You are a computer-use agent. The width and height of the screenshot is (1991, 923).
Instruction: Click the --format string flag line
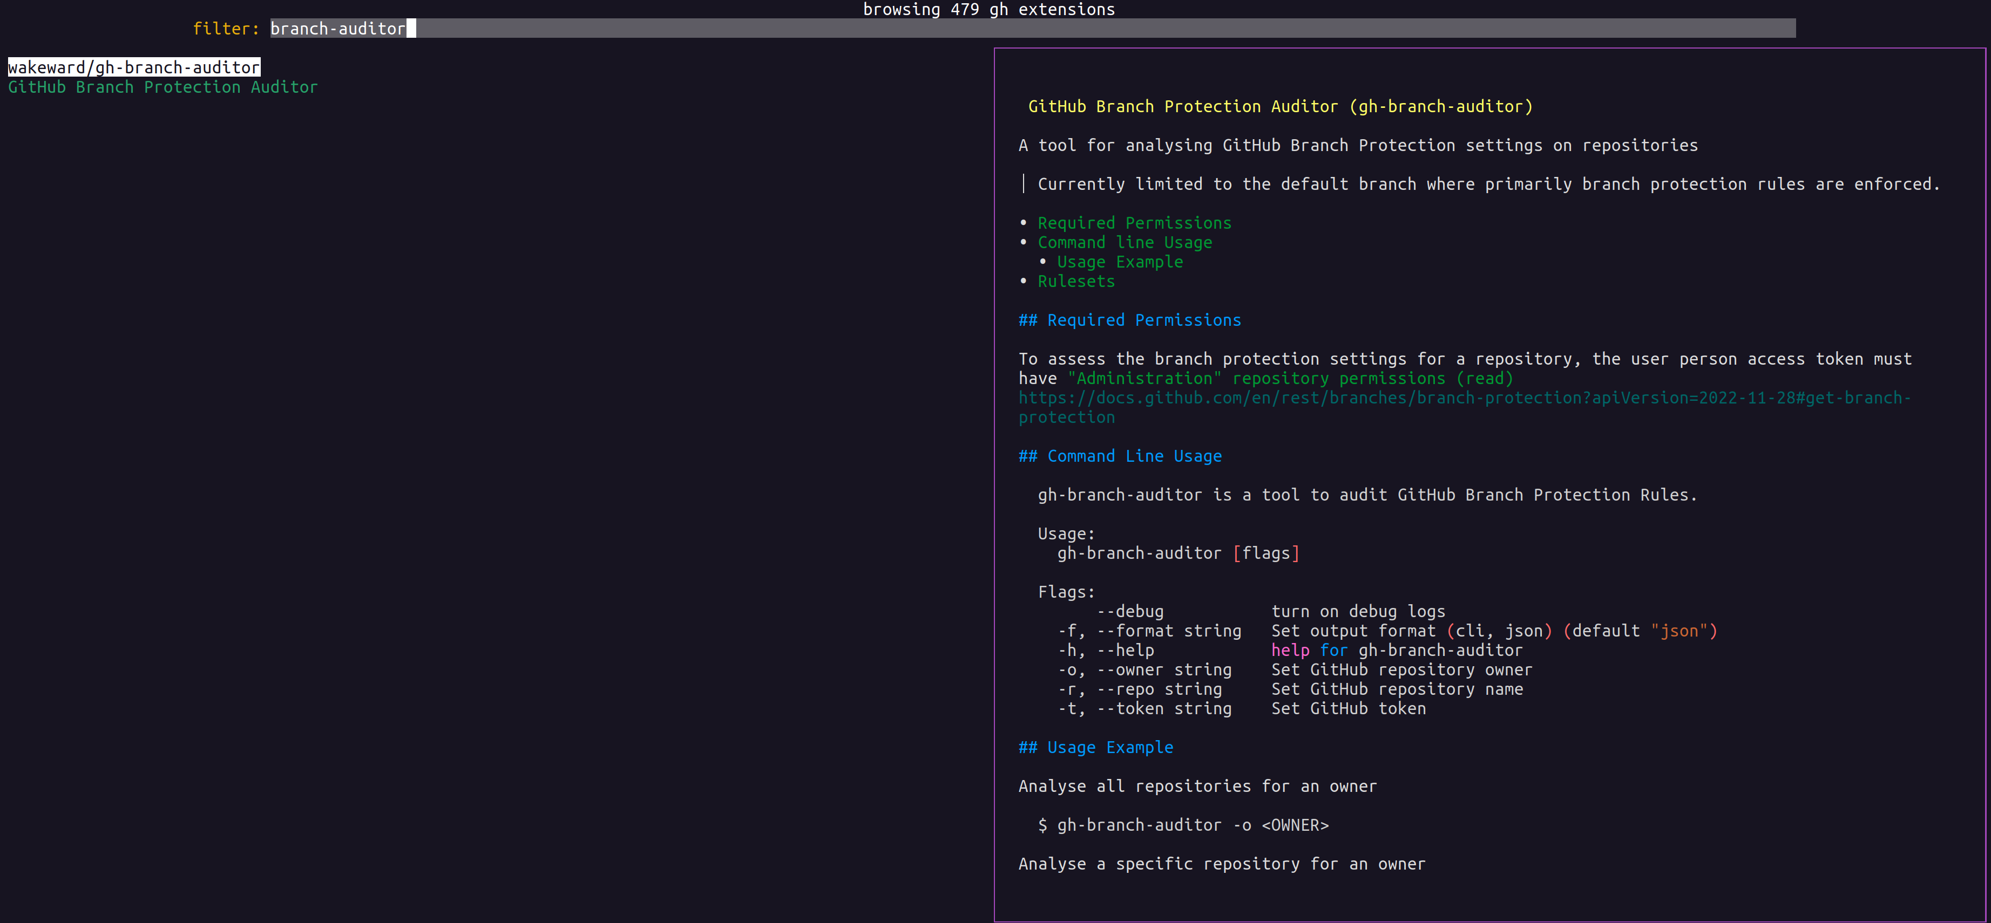click(1168, 631)
